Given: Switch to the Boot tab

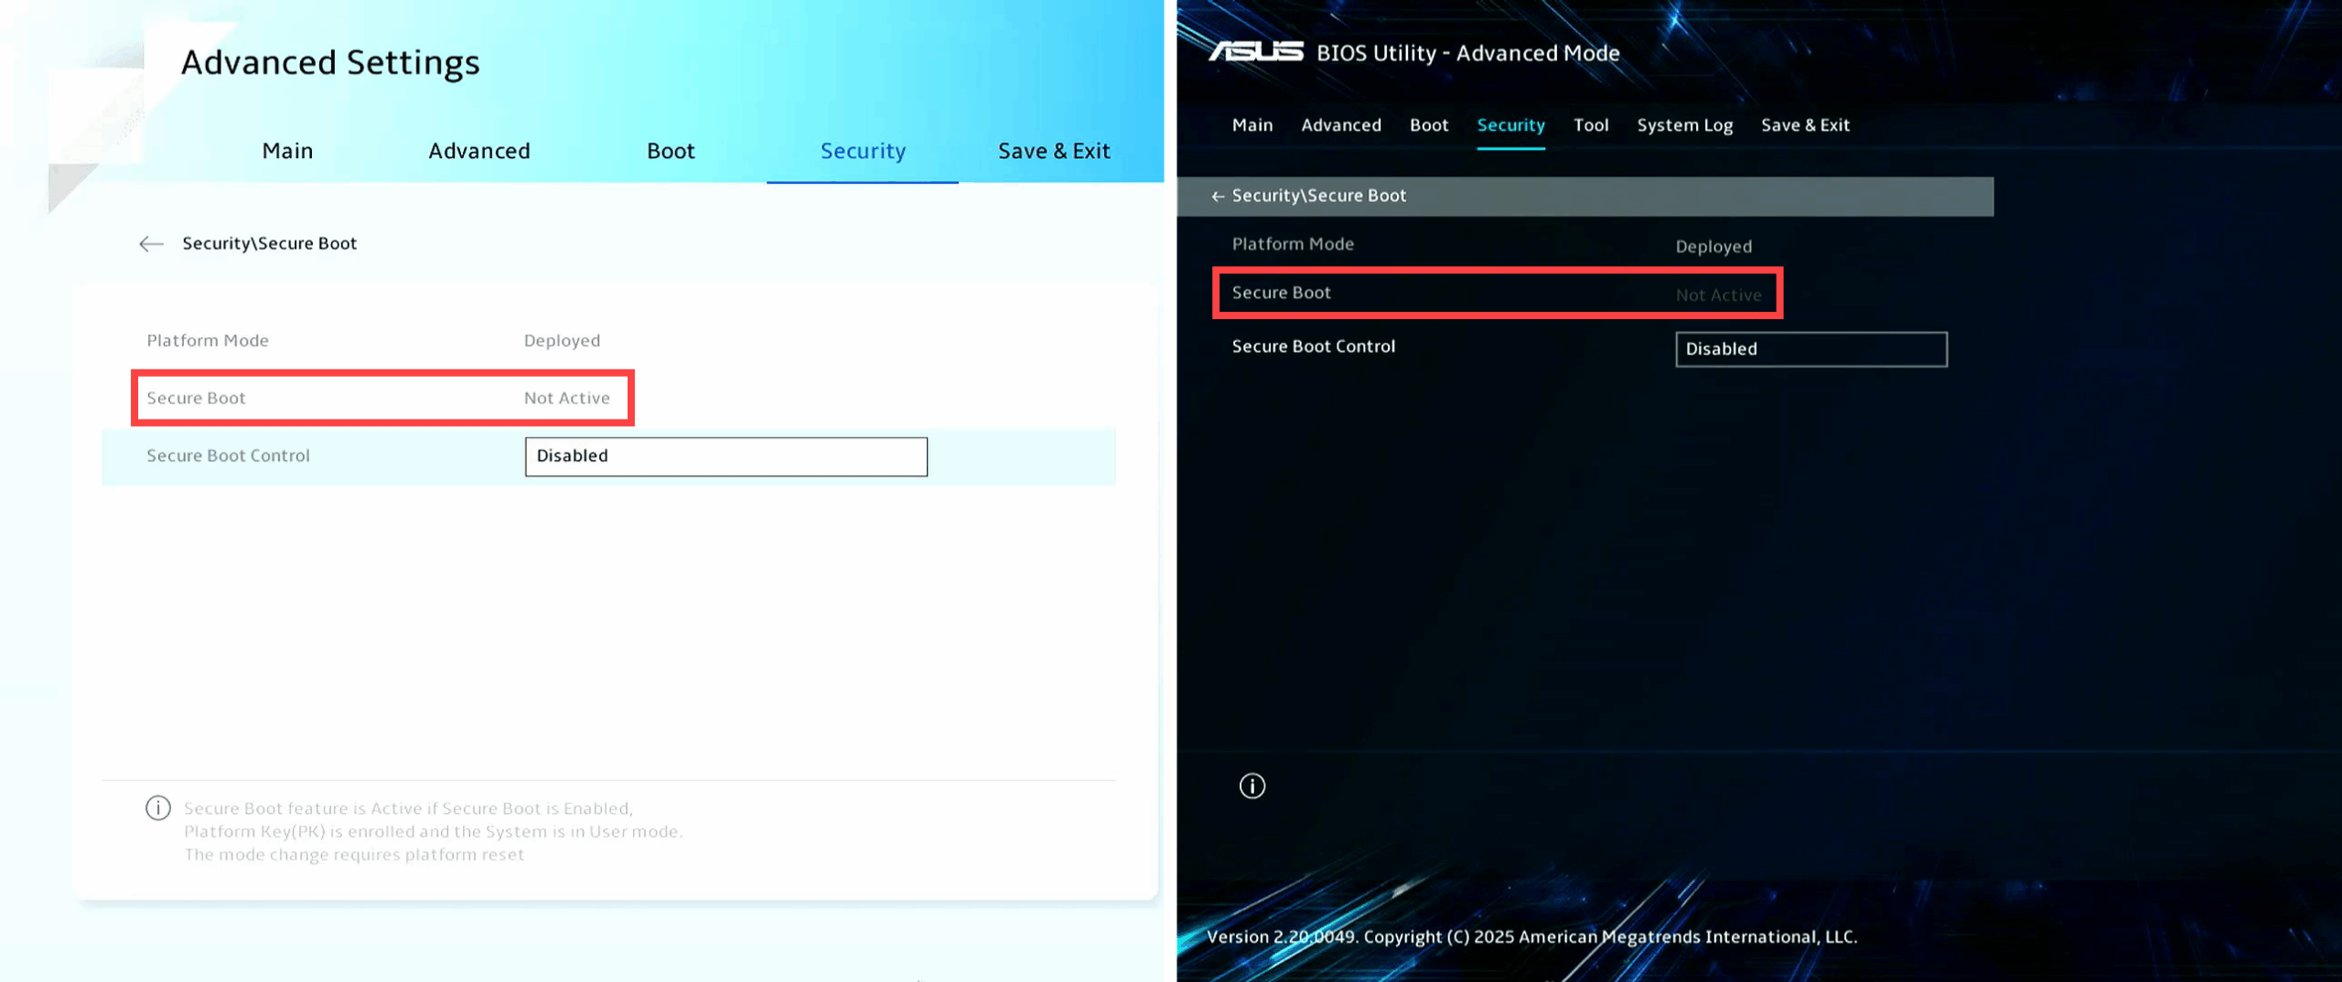Looking at the screenshot, I should [x=671, y=151].
